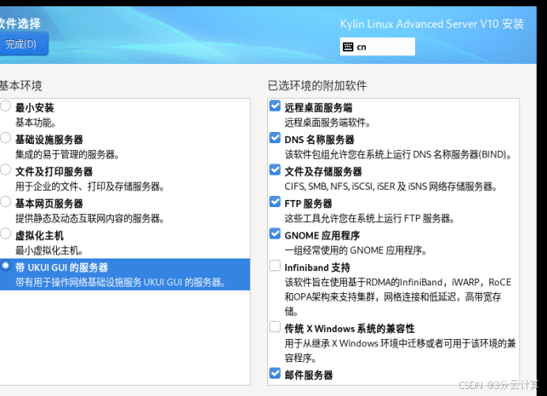Click the keyboard icon beside cn
This screenshot has width=547, height=396.
pyautogui.click(x=348, y=47)
